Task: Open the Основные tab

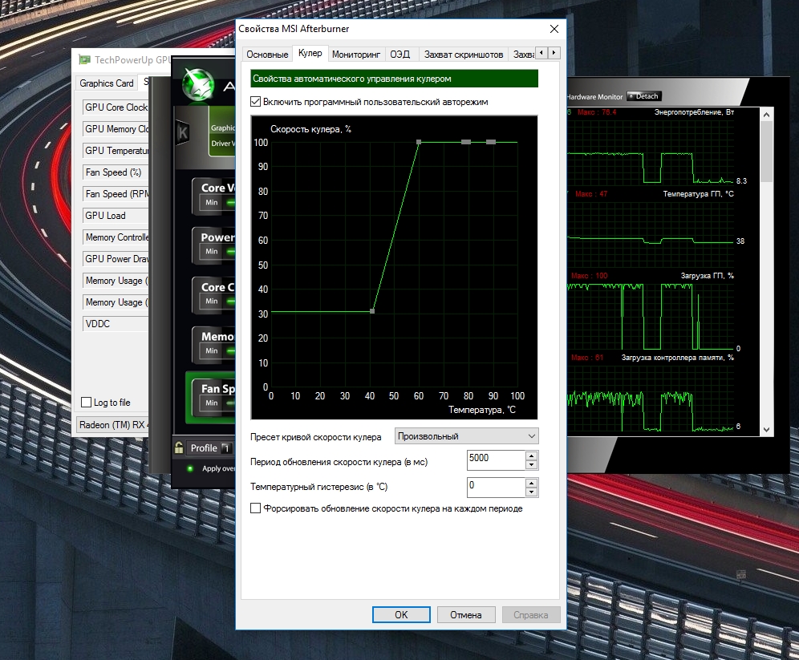Action: pyautogui.click(x=267, y=55)
